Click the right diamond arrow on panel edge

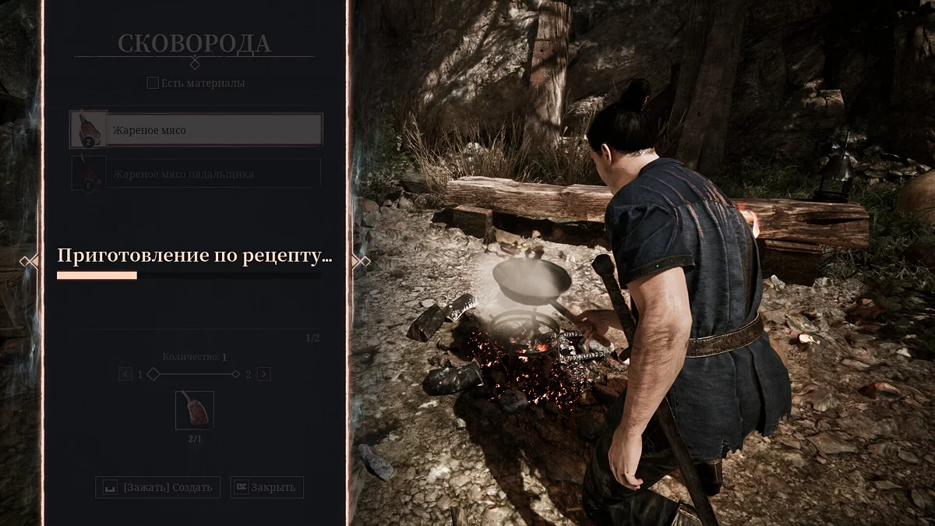[361, 262]
